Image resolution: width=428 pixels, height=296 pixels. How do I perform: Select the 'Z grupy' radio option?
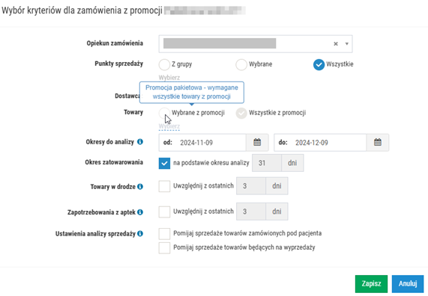point(164,64)
